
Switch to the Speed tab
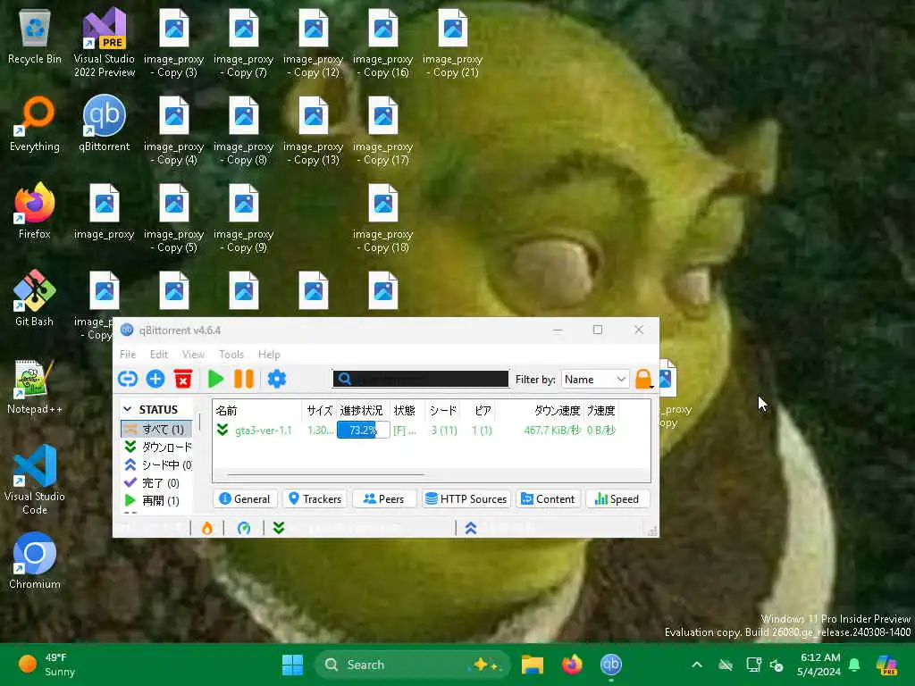tap(617, 499)
